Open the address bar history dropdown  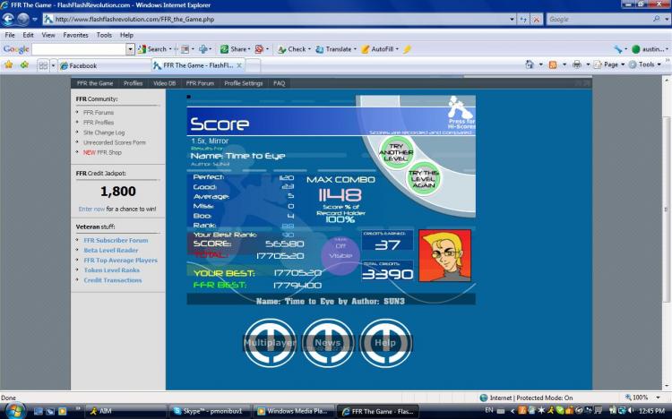[x=512, y=20]
